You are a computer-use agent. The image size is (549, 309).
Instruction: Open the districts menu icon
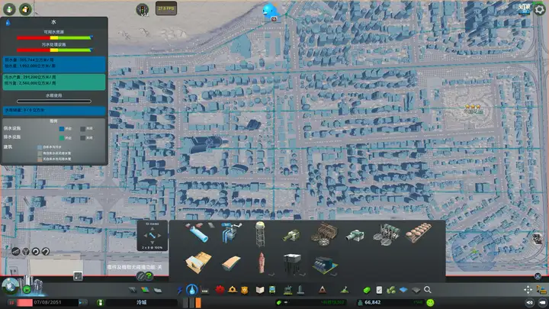coord(158,290)
